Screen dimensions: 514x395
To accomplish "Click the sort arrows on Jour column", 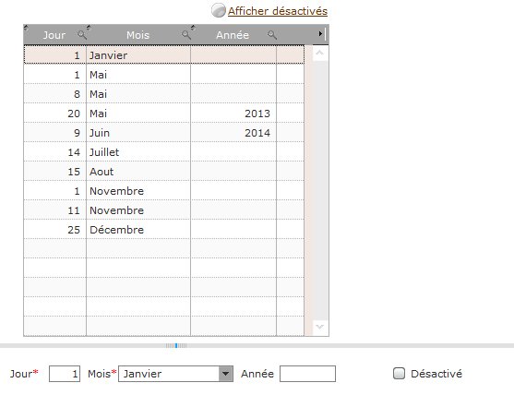I will click(x=26, y=28).
